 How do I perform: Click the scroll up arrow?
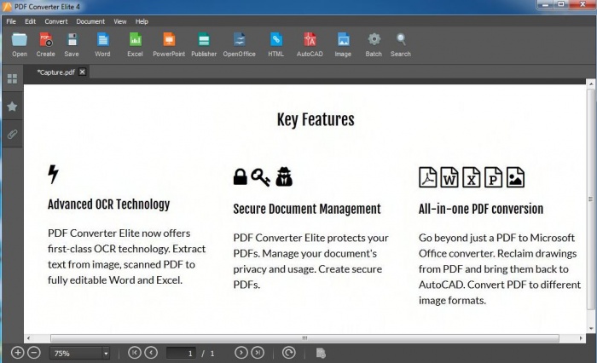590,84
